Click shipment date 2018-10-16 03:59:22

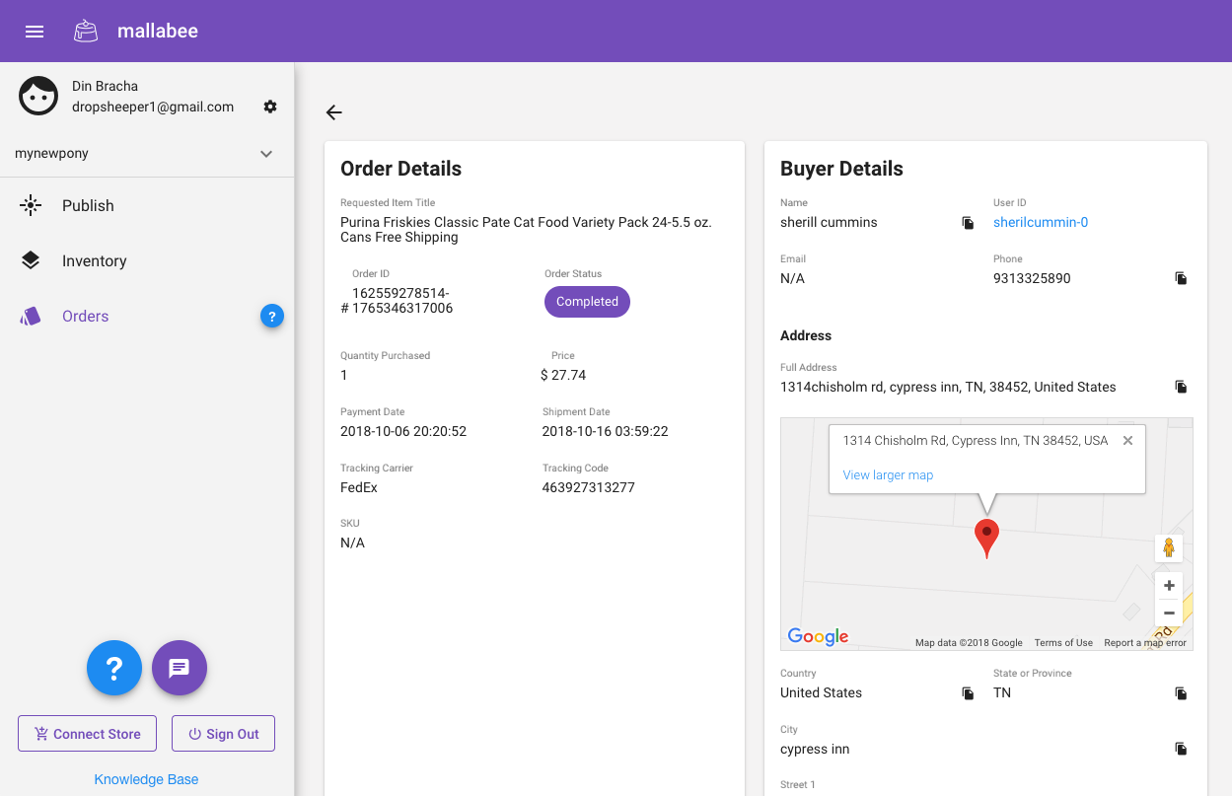coord(606,431)
